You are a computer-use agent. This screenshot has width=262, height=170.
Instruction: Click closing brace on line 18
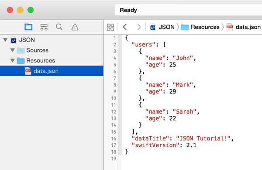click(127, 152)
